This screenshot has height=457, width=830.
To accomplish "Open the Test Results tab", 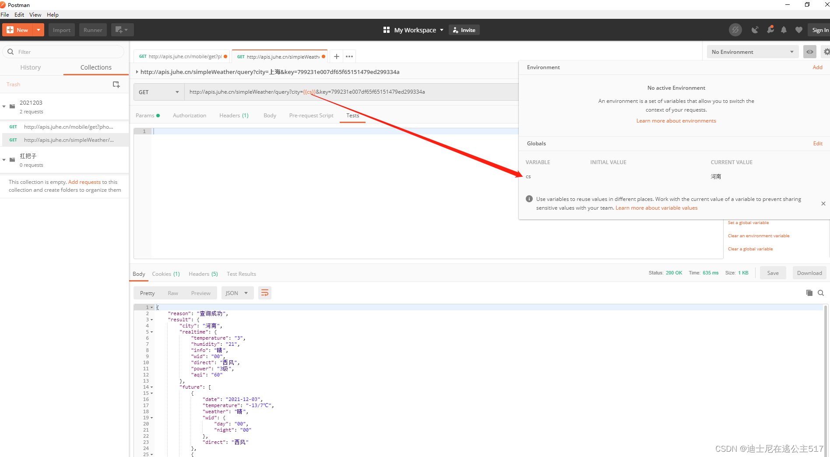I will (x=241, y=274).
